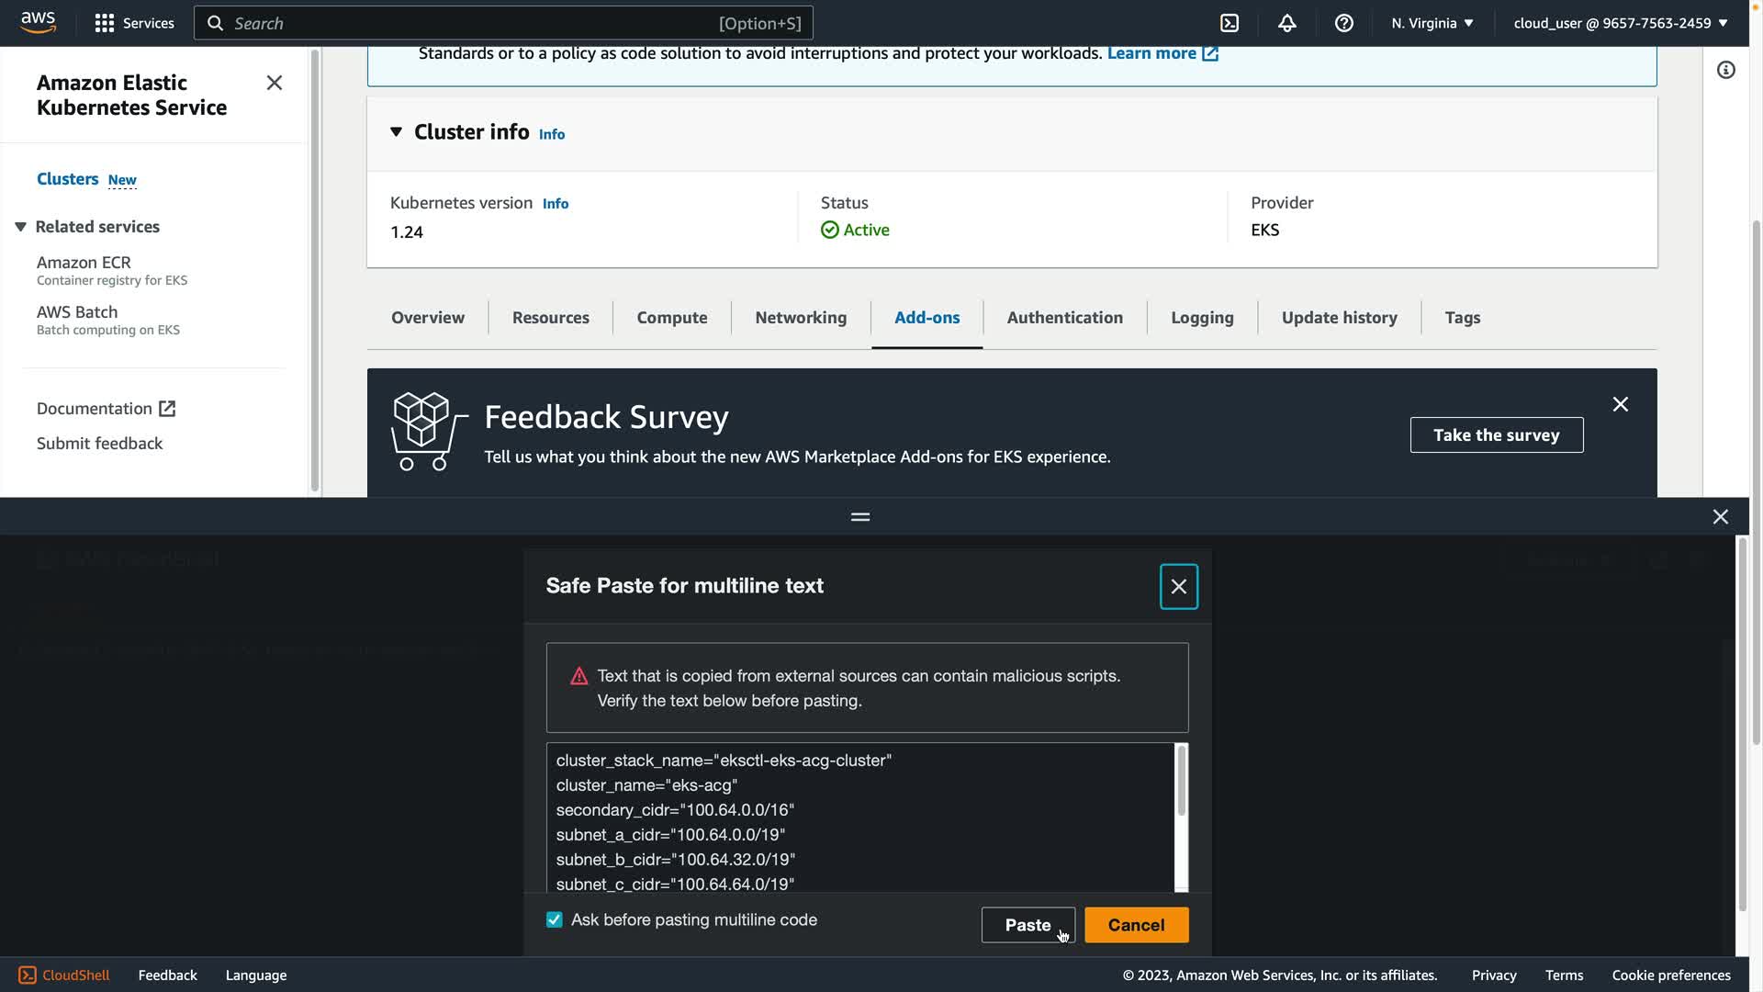Viewport: 1763px width, 992px height.
Task: Click the AWS logo home icon
Action: click(x=38, y=22)
